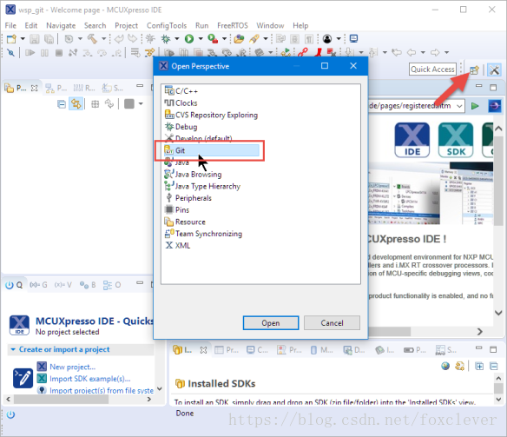
Task: Cancel the Open Perspective dialog
Action: pyautogui.click(x=332, y=323)
